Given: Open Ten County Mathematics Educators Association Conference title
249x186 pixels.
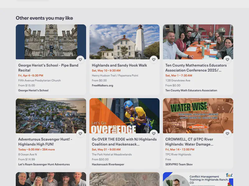Looking at the screenshot, I should (x=196, y=68).
